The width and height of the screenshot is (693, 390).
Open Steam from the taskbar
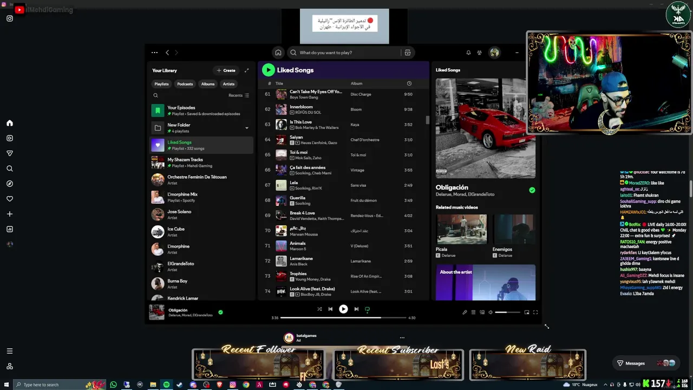point(179,385)
